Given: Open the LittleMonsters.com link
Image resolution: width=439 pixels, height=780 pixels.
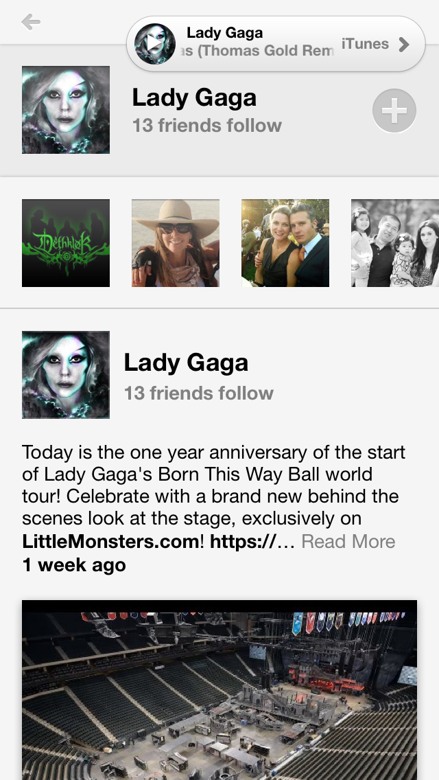Looking at the screenshot, I should click(x=110, y=541).
